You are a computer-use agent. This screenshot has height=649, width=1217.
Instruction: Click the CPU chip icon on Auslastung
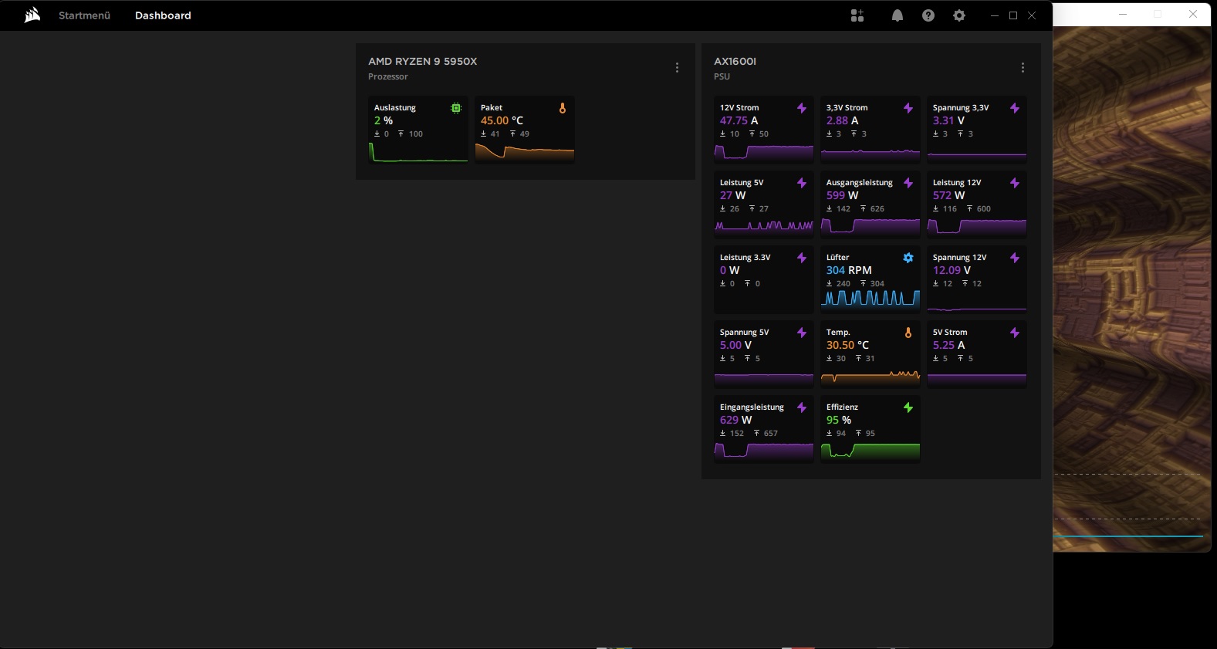pyautogui.click(x=456, y=108)
